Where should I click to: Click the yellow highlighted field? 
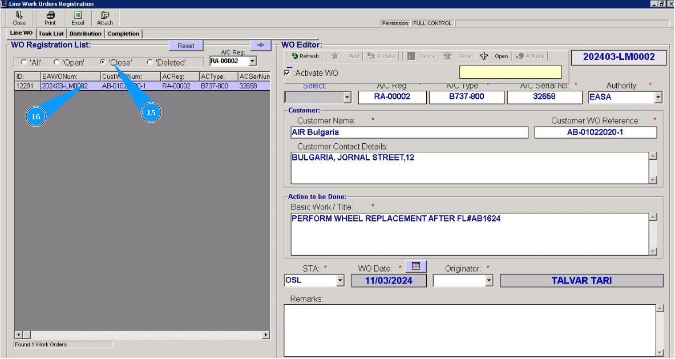(x=510, y=72)
